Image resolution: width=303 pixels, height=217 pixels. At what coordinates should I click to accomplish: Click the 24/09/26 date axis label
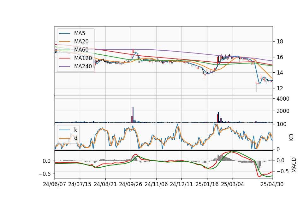131,184
